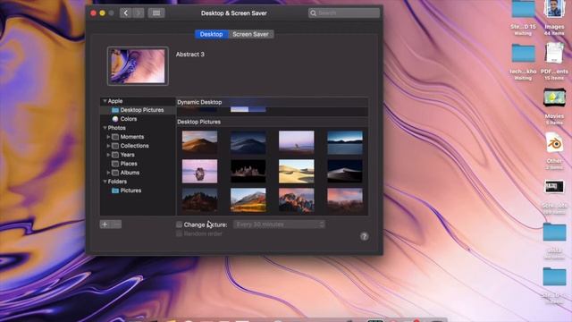This screenshot has width=572, height=322.
Task: Expand the Years disclosure triangle
Action: click(x=108, y=155)
